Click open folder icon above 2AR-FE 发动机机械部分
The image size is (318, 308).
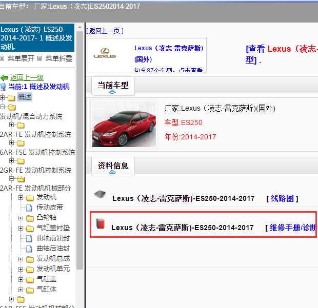[x=21, y=179]
